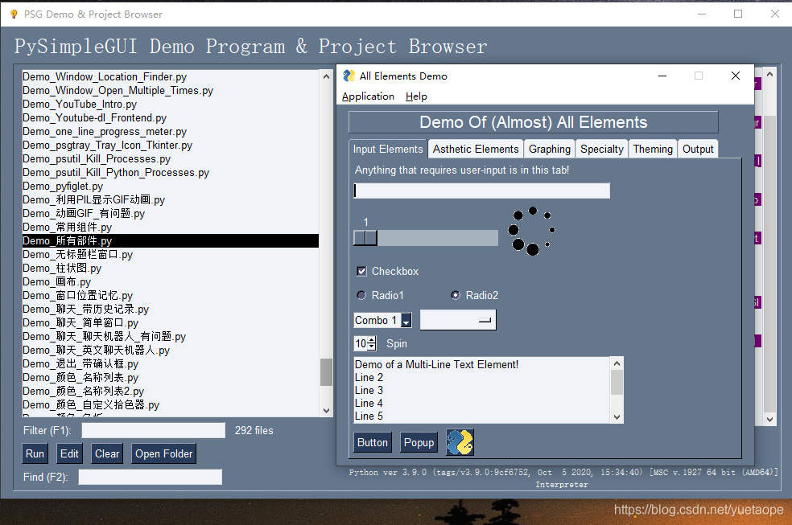Select Demo_Window_Location_Finder.py in the list

[170, 76]
